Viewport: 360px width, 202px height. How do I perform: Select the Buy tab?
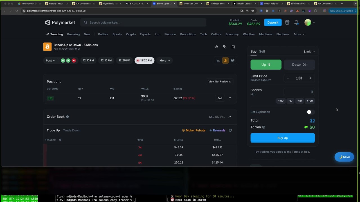[x=253, y=51]
